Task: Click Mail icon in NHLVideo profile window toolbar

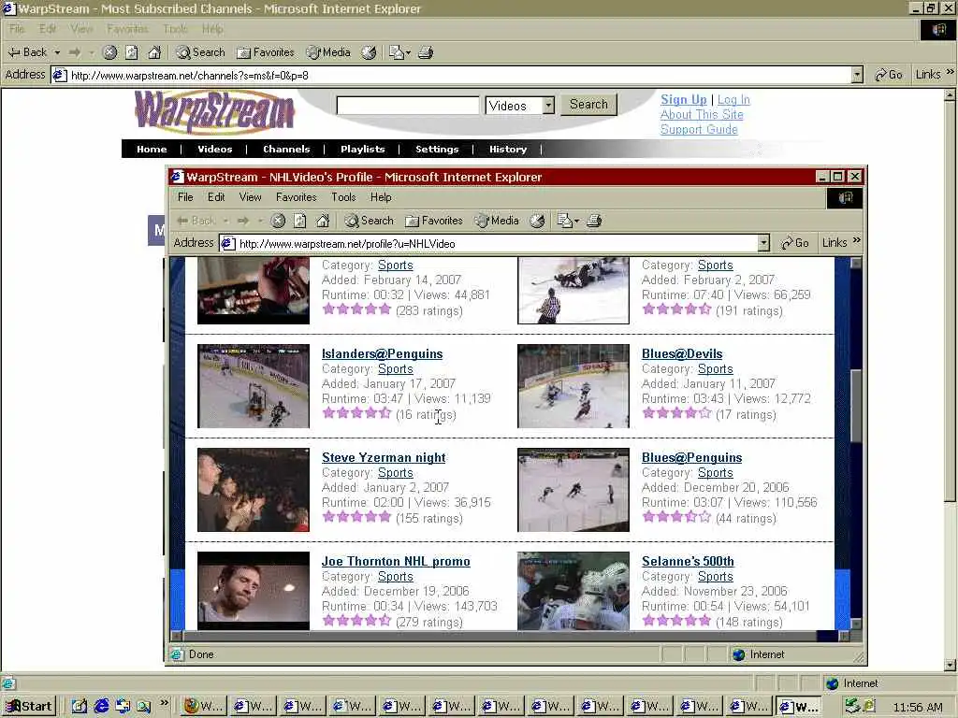Action: (564, 221)
